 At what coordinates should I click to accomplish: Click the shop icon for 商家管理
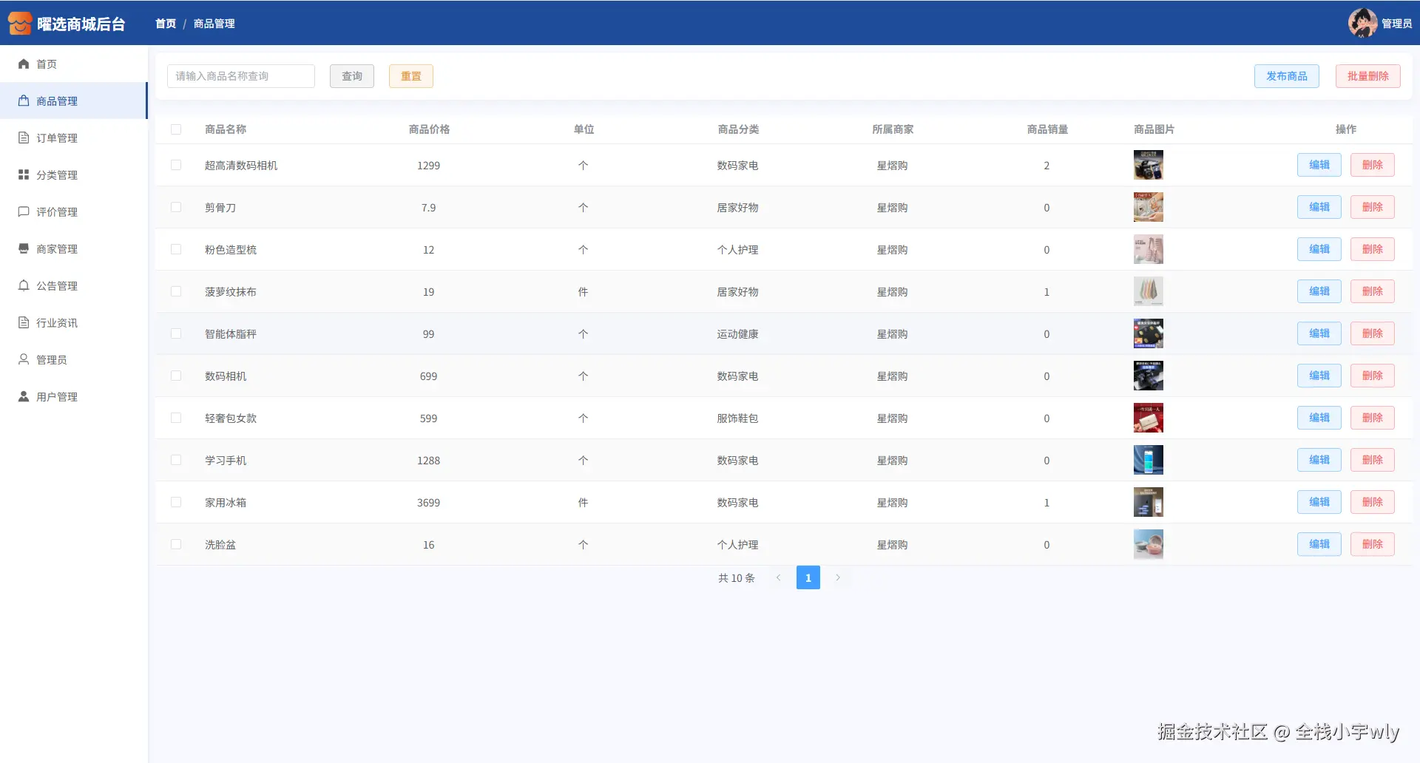pyautogui.click(x=24, y=249)
